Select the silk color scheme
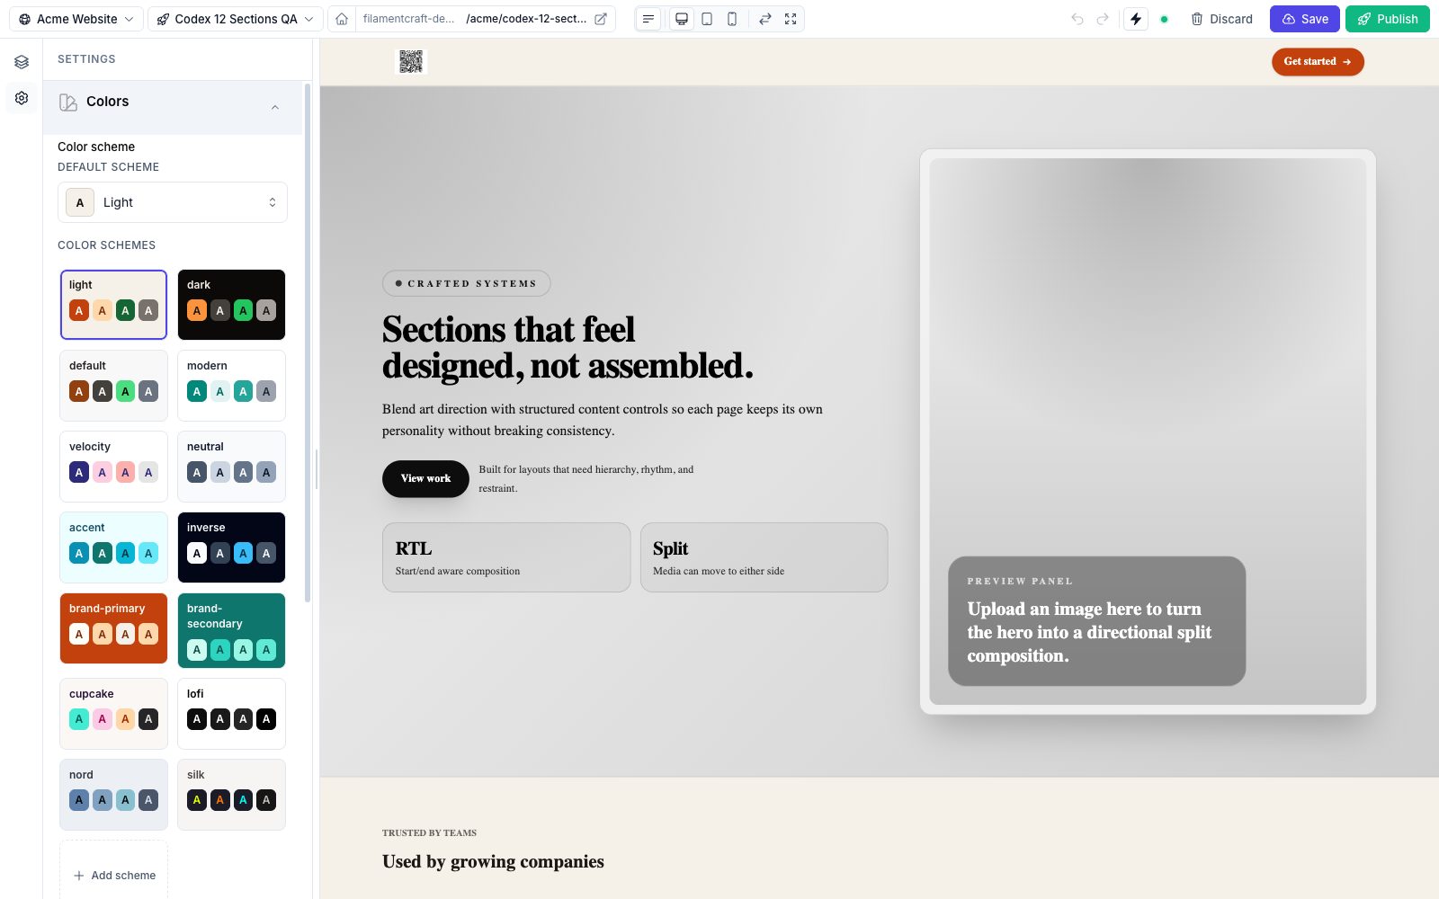 click(231, 795)
